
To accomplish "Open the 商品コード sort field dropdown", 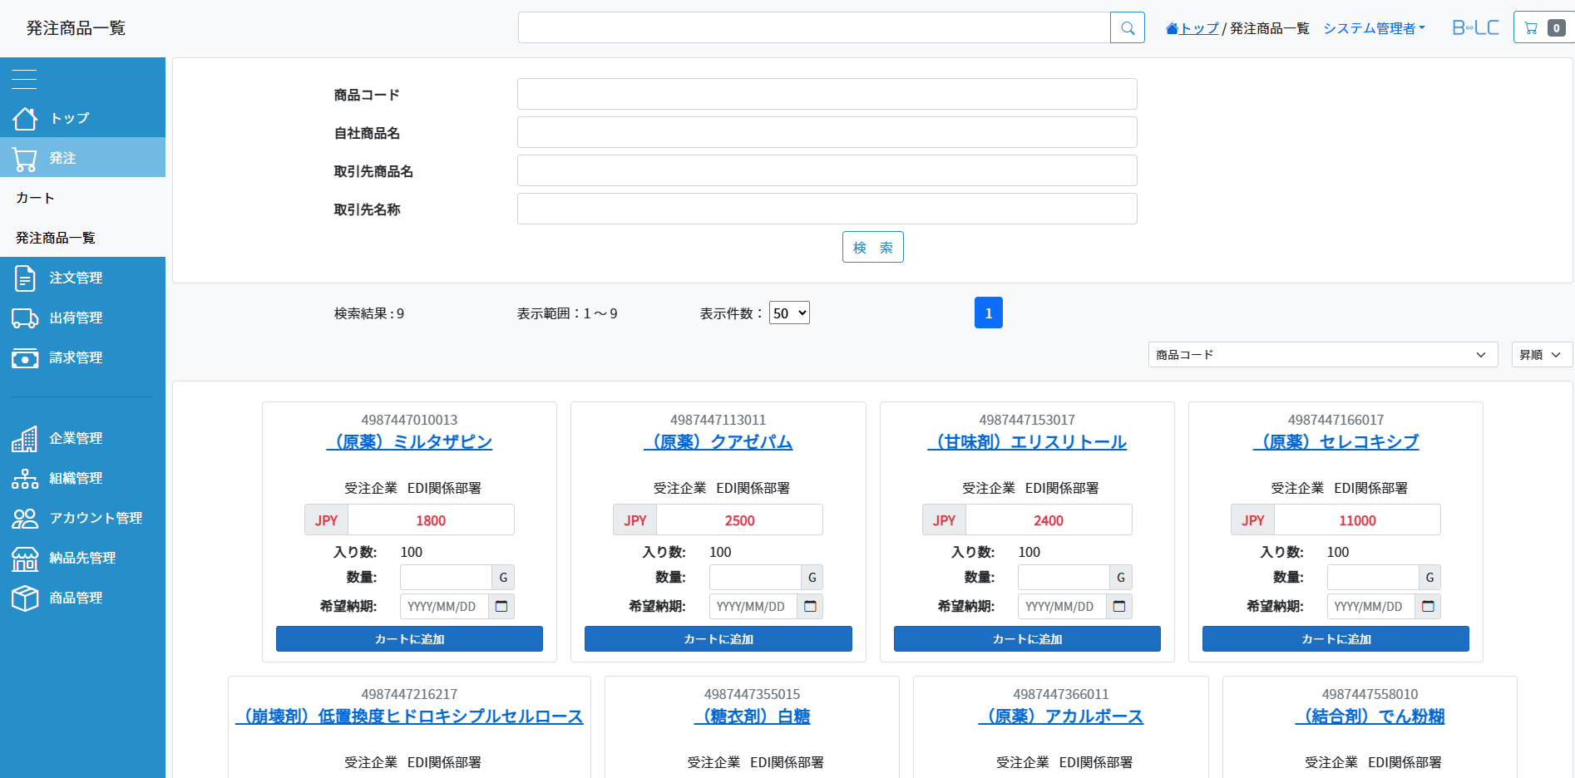I will (1322, 355).
